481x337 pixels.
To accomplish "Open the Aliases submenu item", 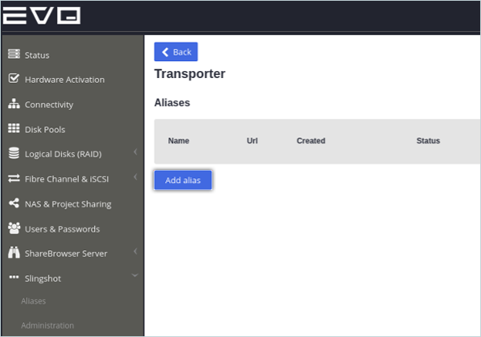I will pyautogui.click(x=34, y=301).
